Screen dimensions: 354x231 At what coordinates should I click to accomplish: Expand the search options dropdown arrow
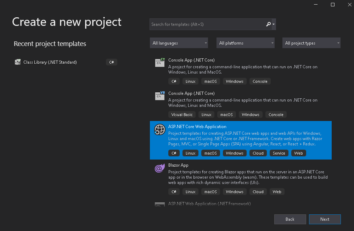coord(274,24)
